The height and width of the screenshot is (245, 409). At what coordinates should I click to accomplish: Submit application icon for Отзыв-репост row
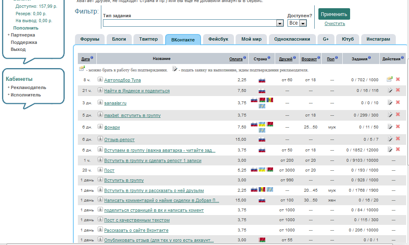click(x=390, y=139)
